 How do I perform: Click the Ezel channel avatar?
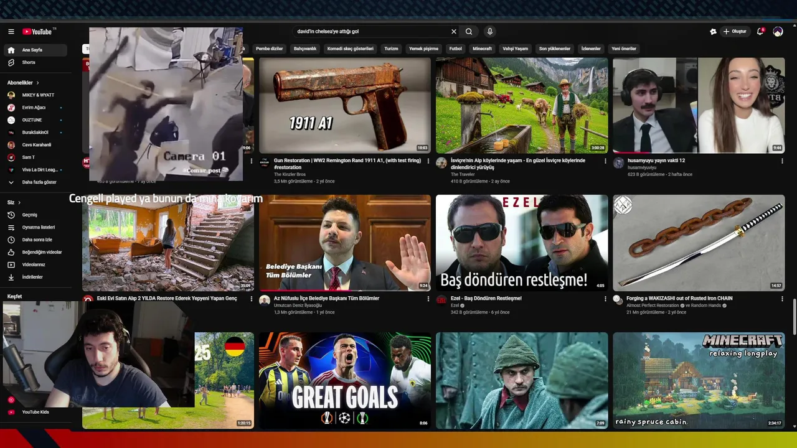click(x=441, y=301)
